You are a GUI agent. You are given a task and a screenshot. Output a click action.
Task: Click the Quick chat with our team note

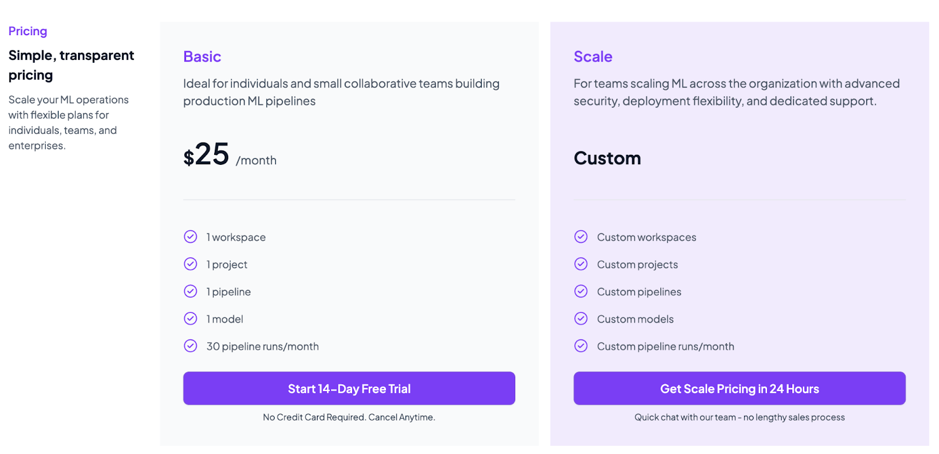click(x=739, y=417)
